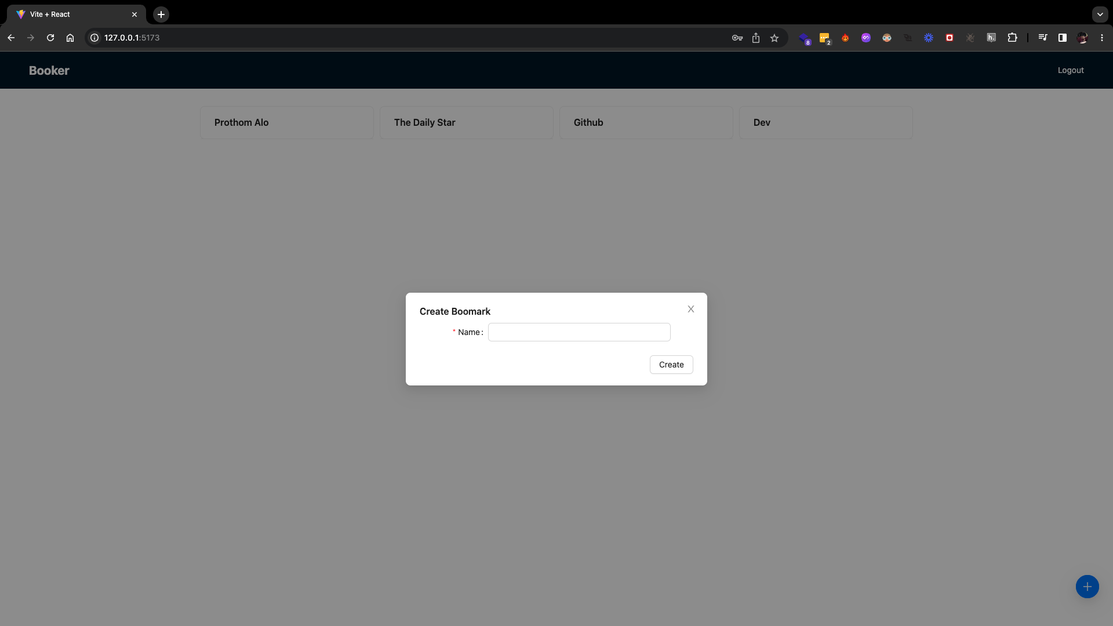The image size is (1113, 626).
Task: Open a new browser tab
Action: [161, 14]
